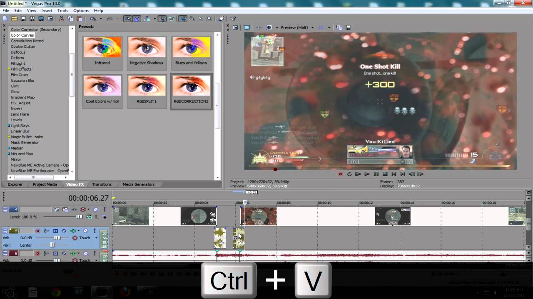Image resolution: width=533 pixels, height=299 pixels.
Task: Select the Normal Edit tool
Action: coord(183,19)
